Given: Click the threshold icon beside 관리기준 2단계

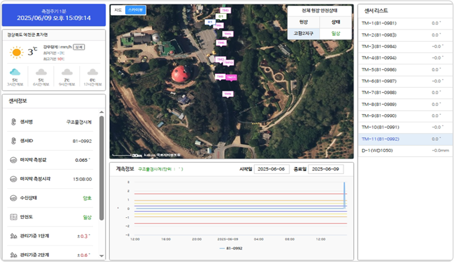Looking at the screenshot, I should tap(13, 255).
